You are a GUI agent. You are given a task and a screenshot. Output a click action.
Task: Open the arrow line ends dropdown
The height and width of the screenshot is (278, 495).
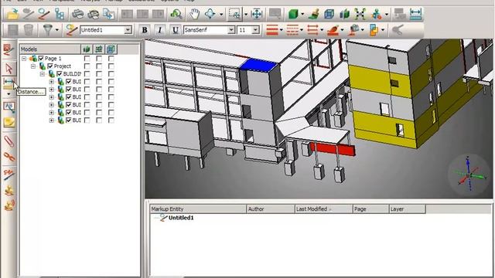click(322, 30)
